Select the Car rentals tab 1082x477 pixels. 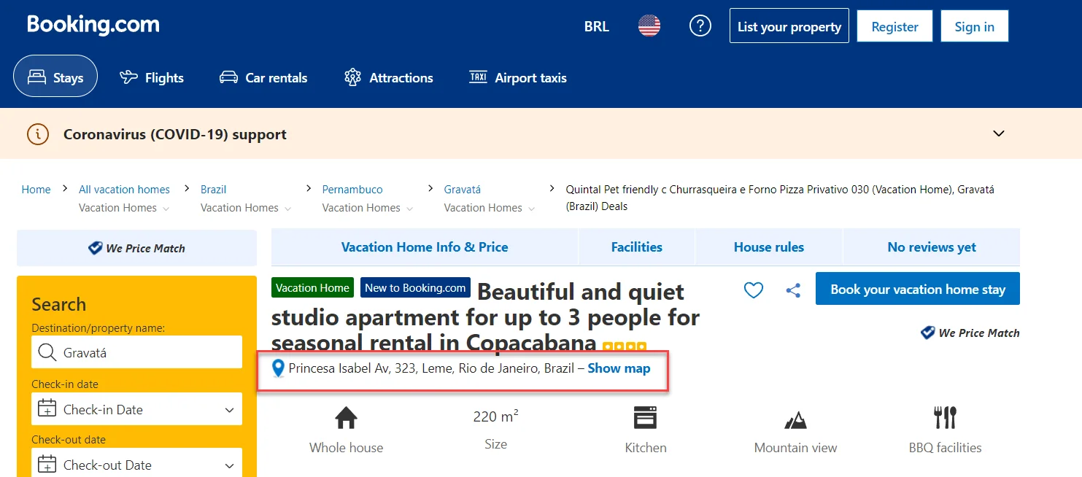tap(263, 77)
